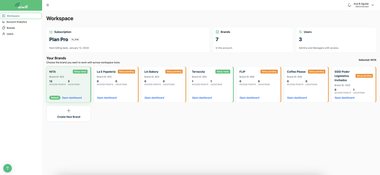Click the brand count 7
380x175 pixels.
point(217,40)
